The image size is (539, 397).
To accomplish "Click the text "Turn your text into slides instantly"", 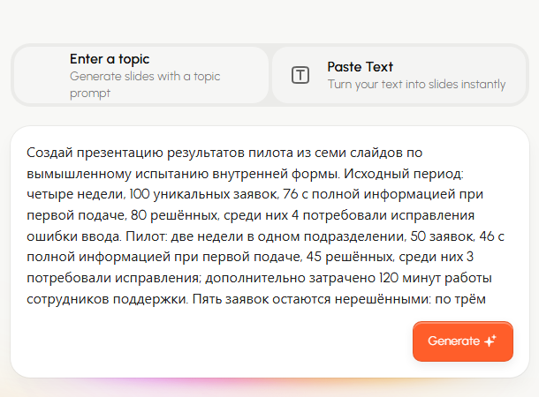I will (x=416, y=84).
